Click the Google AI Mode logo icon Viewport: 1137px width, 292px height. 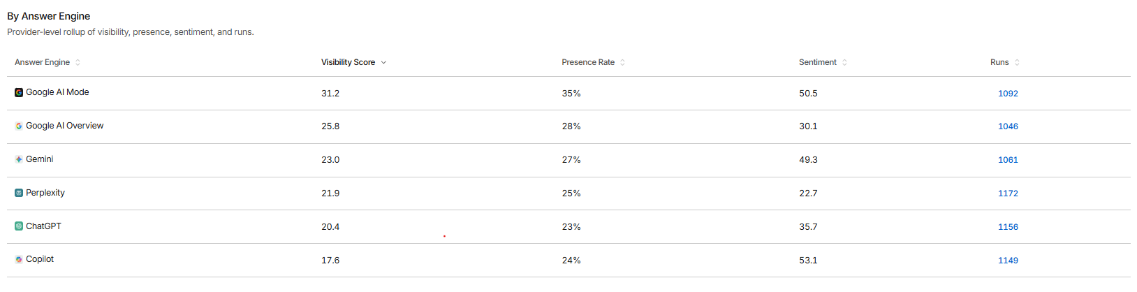[x=19, y=92]
